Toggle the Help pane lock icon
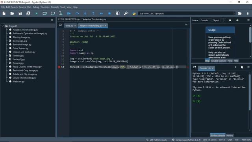252x142 pixels. pos(237,20)
